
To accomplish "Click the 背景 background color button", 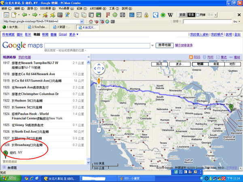I will coord(191,15).
